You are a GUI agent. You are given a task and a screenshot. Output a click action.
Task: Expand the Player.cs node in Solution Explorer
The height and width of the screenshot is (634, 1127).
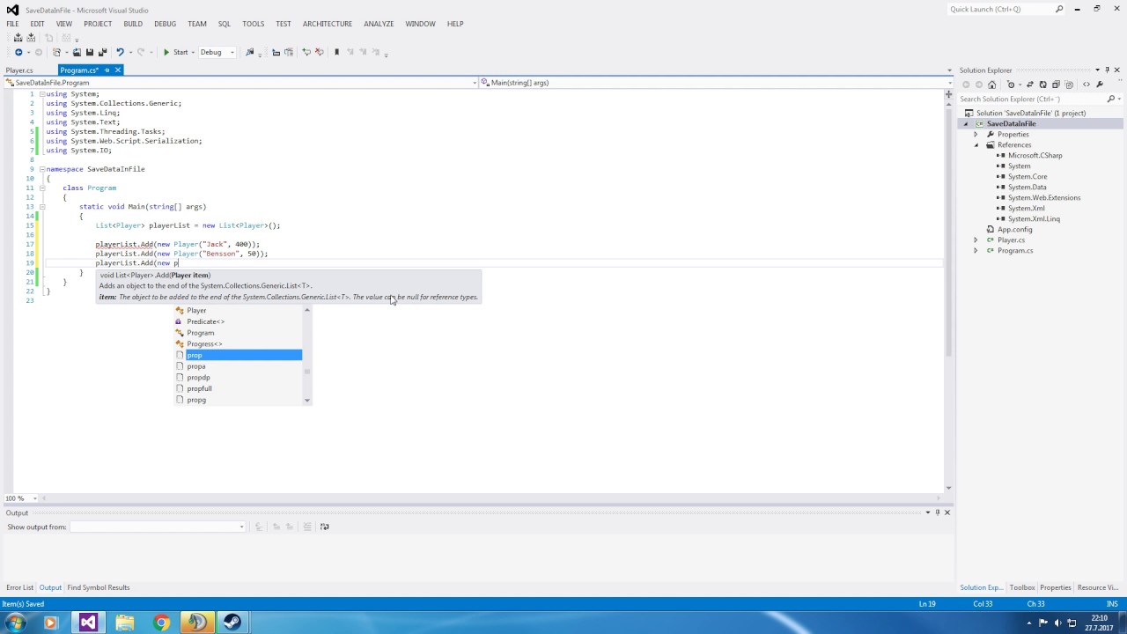[x=976, y=240]
